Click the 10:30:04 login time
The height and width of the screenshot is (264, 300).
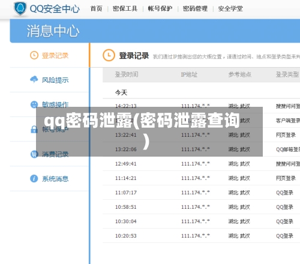click(x=126, y=221)
